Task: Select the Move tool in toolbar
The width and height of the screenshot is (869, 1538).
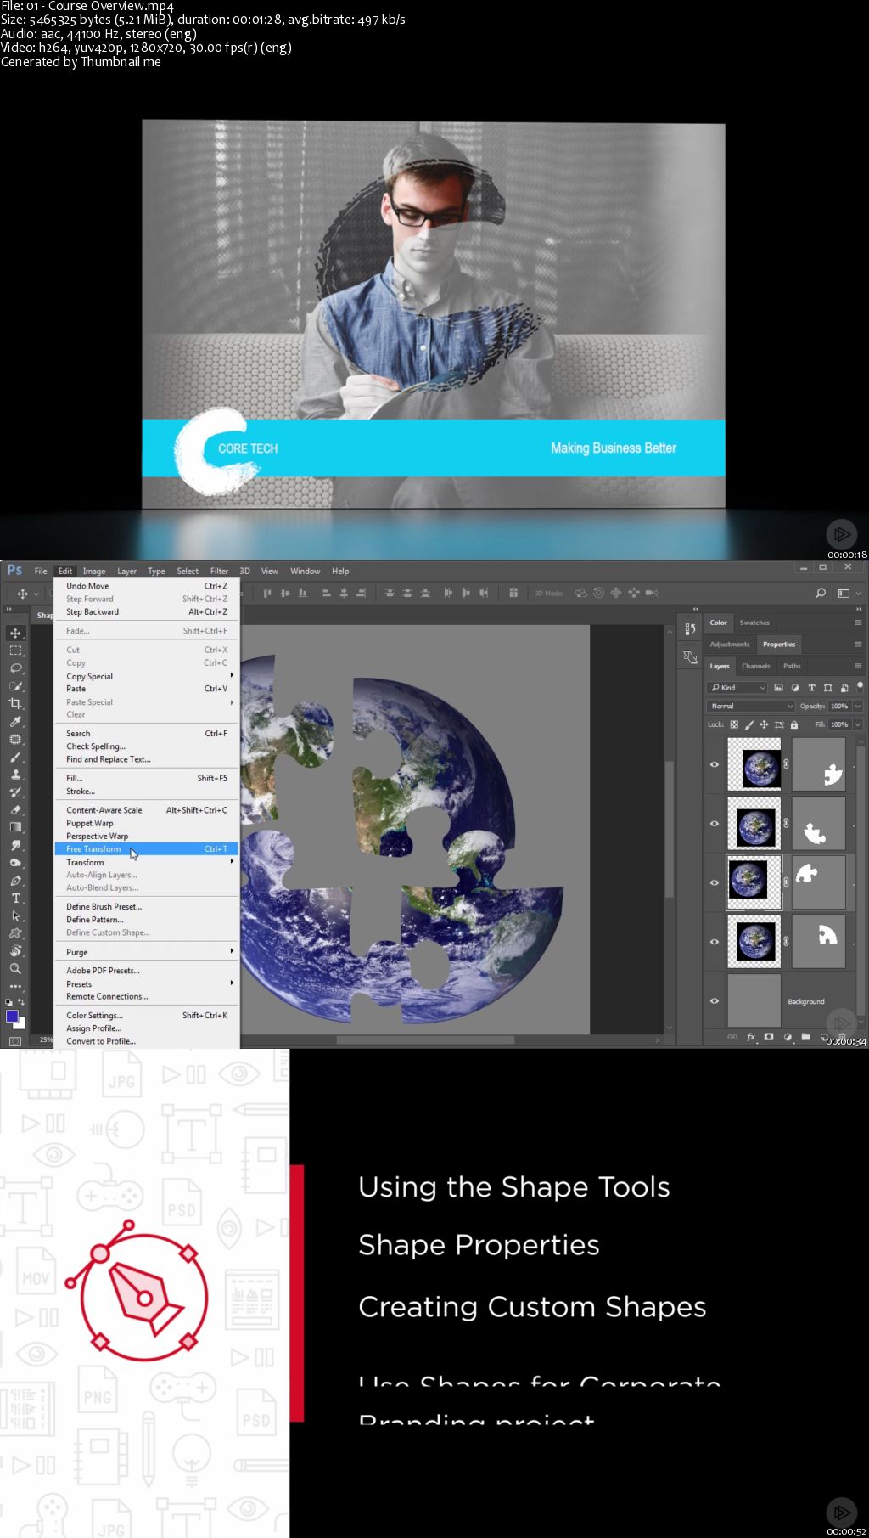Action: click(15, 634)
